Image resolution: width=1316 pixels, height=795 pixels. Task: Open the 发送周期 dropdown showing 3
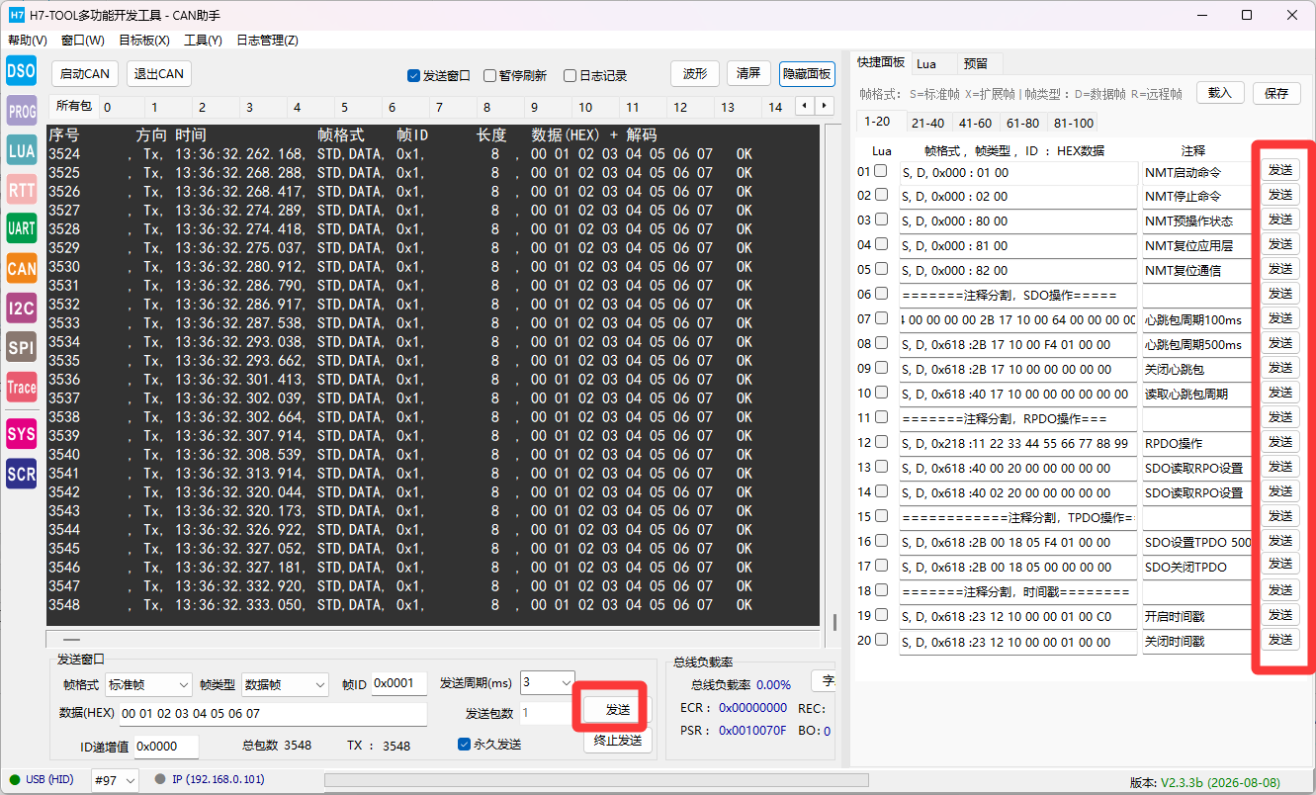(x=547, y=682)
